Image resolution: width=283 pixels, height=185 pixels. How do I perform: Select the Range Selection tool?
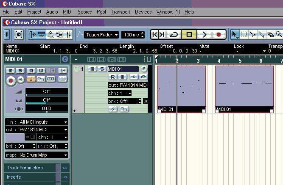(244, 34)
